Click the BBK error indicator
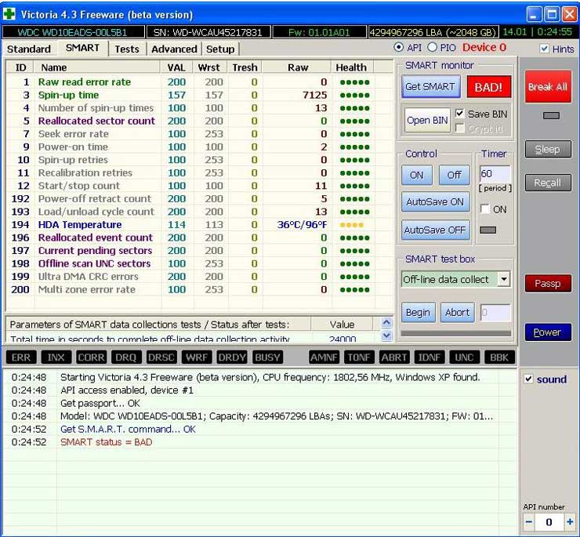 pos(498,357)
